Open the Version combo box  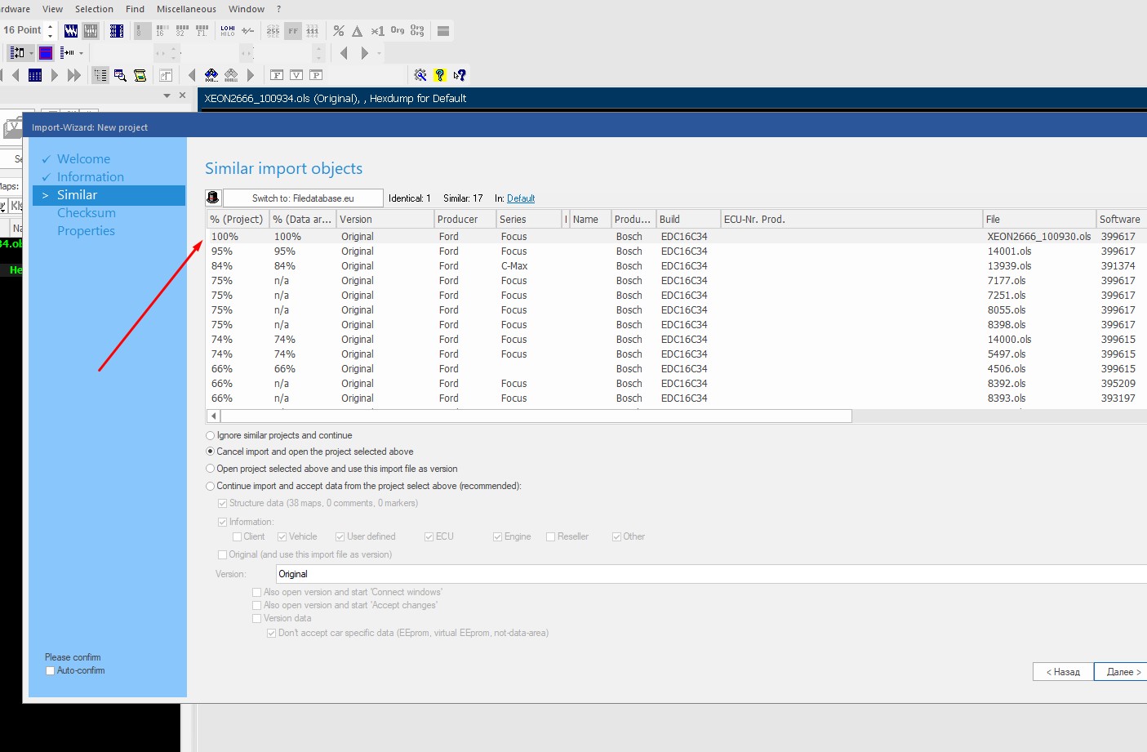pos(710,574)
